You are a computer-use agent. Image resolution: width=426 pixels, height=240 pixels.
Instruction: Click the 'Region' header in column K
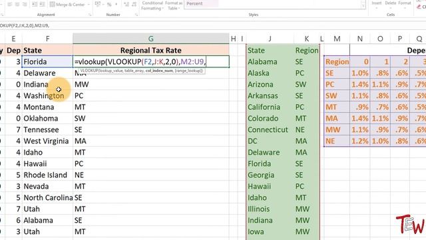pyautogui.click(x=307, y=51)
